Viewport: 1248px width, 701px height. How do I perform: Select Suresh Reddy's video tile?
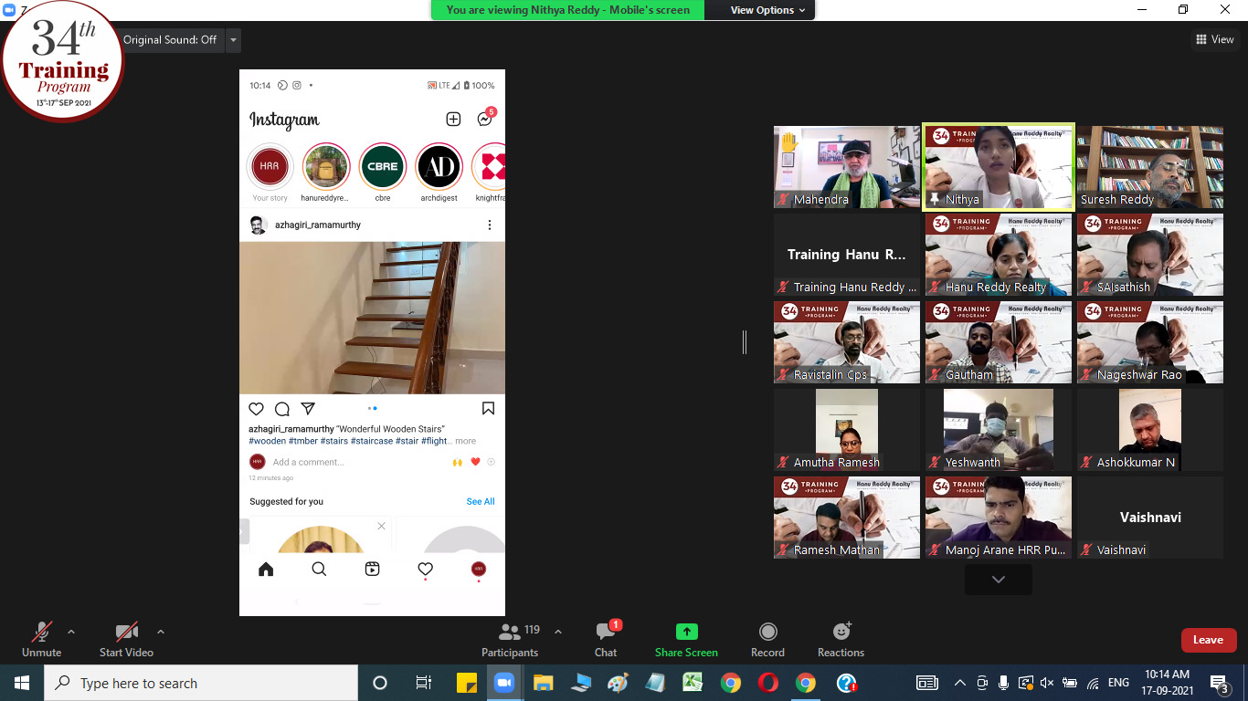1150,167
